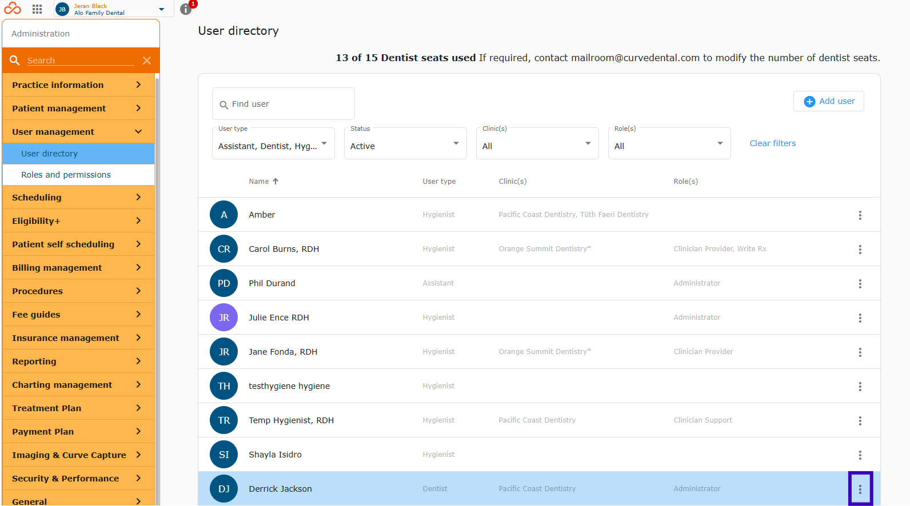Open row actions menu for Temp Hygienist
Screen dimensions: 910x506
860,421
